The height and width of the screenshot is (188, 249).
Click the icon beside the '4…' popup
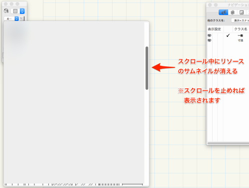pyautogui.click(x=22, y=18)
